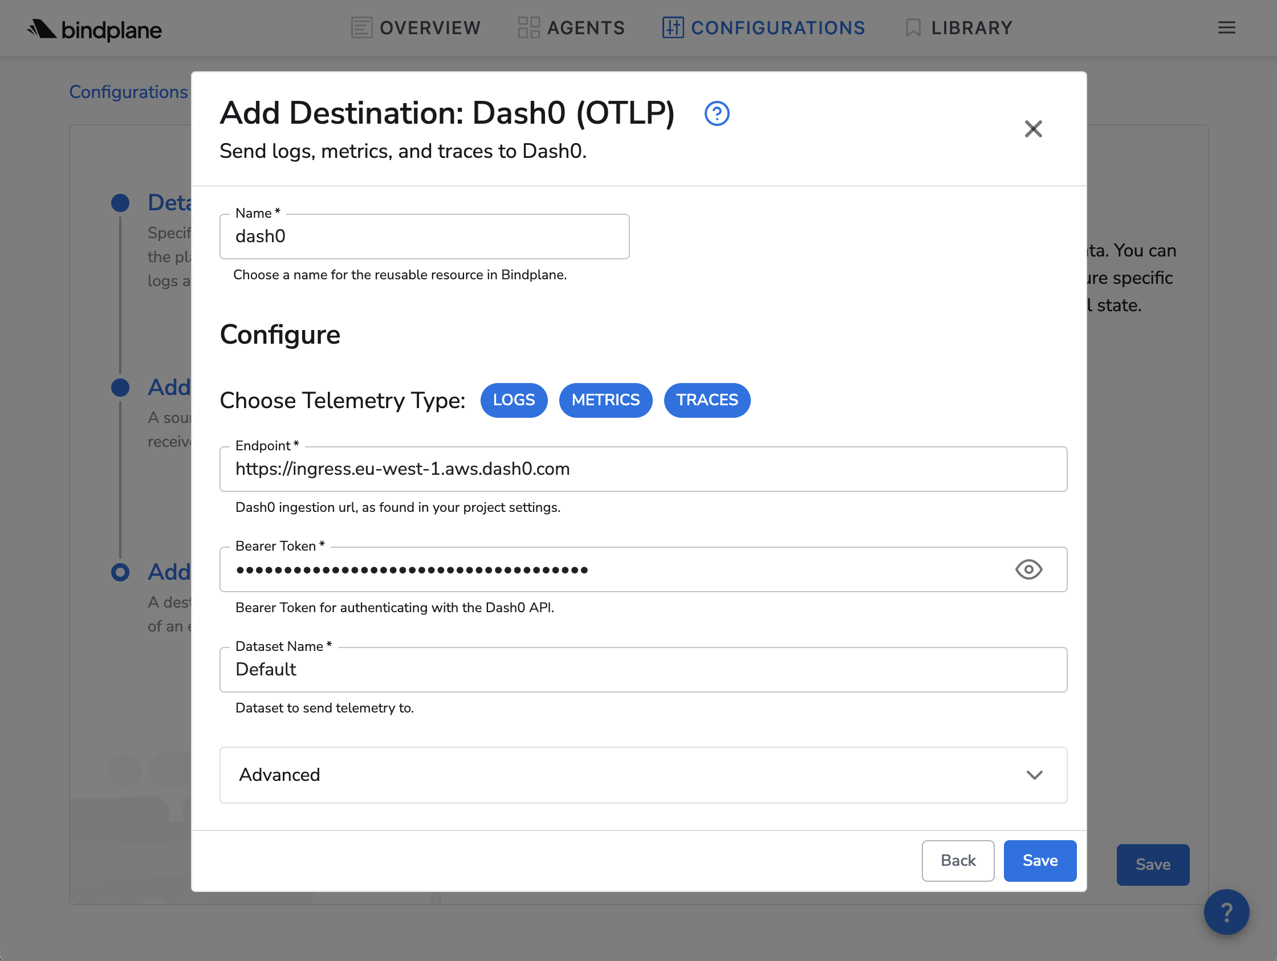Image resolution: width=1277 pixels, height=961 pixels.
Task: Edit the Name field containing dash0
Action: point(424,237)
